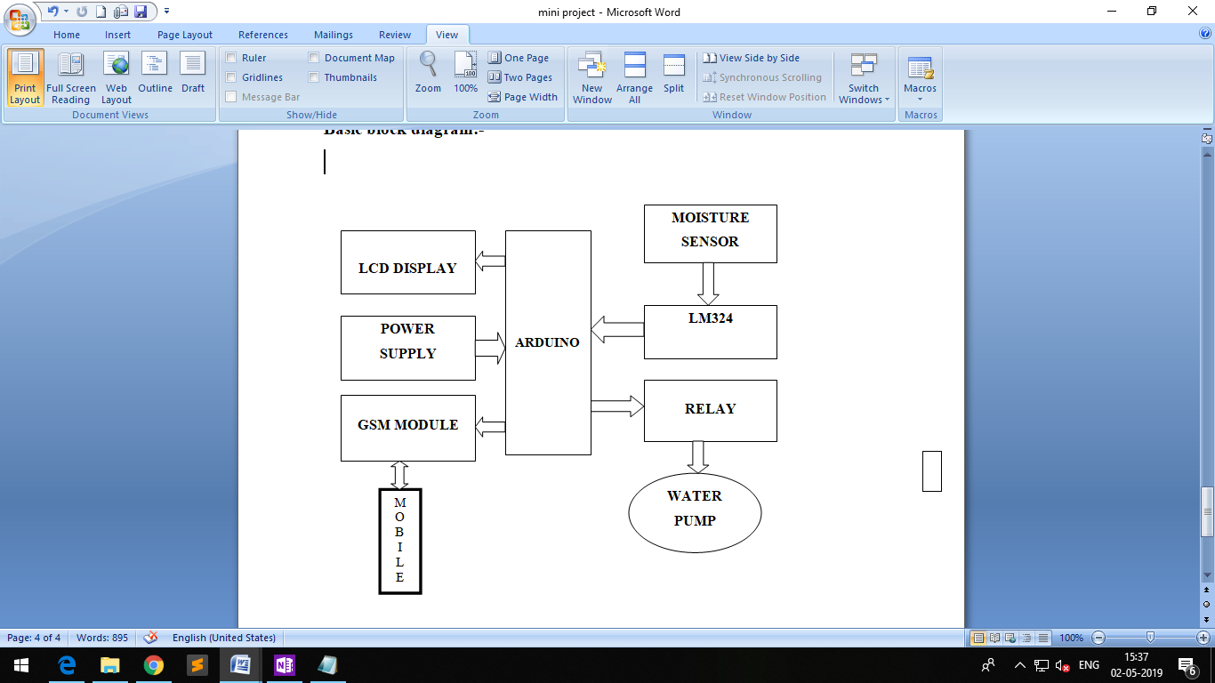Image resolution: width=1215 pixels, height=683 pixels.
Task: Select the MOISTURE SENSOR block
Action: (710, 234)
